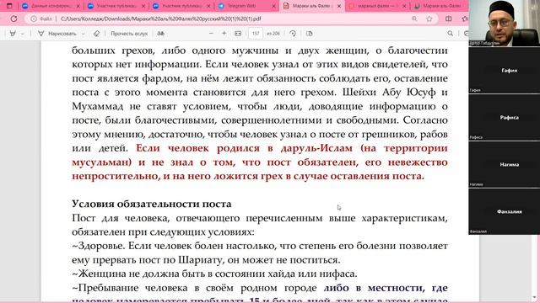The width and height of the screenshot is (540, 303).
Task: Close the active Мараки аль Фалях tab
Action: 339,6
